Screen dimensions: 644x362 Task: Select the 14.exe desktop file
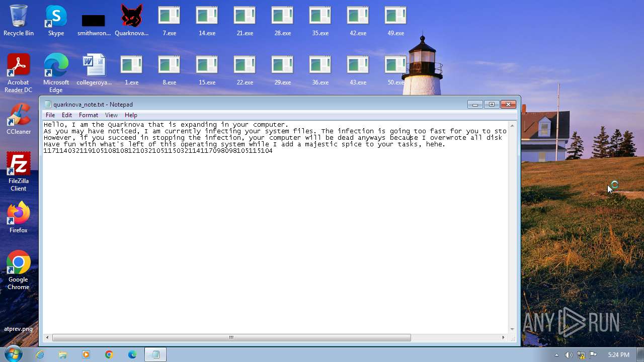(x=207, y=20)
